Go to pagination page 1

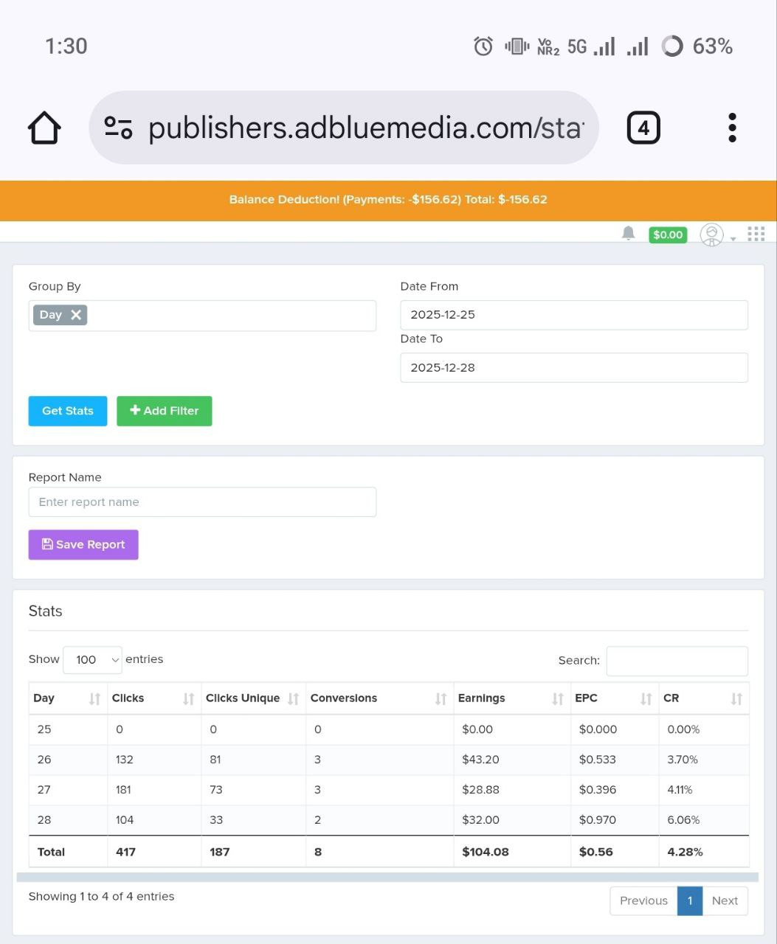coord(690,900)
